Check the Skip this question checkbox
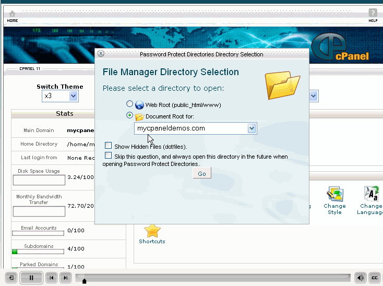This screenshot has height=286, width=383. coord(108,156)
